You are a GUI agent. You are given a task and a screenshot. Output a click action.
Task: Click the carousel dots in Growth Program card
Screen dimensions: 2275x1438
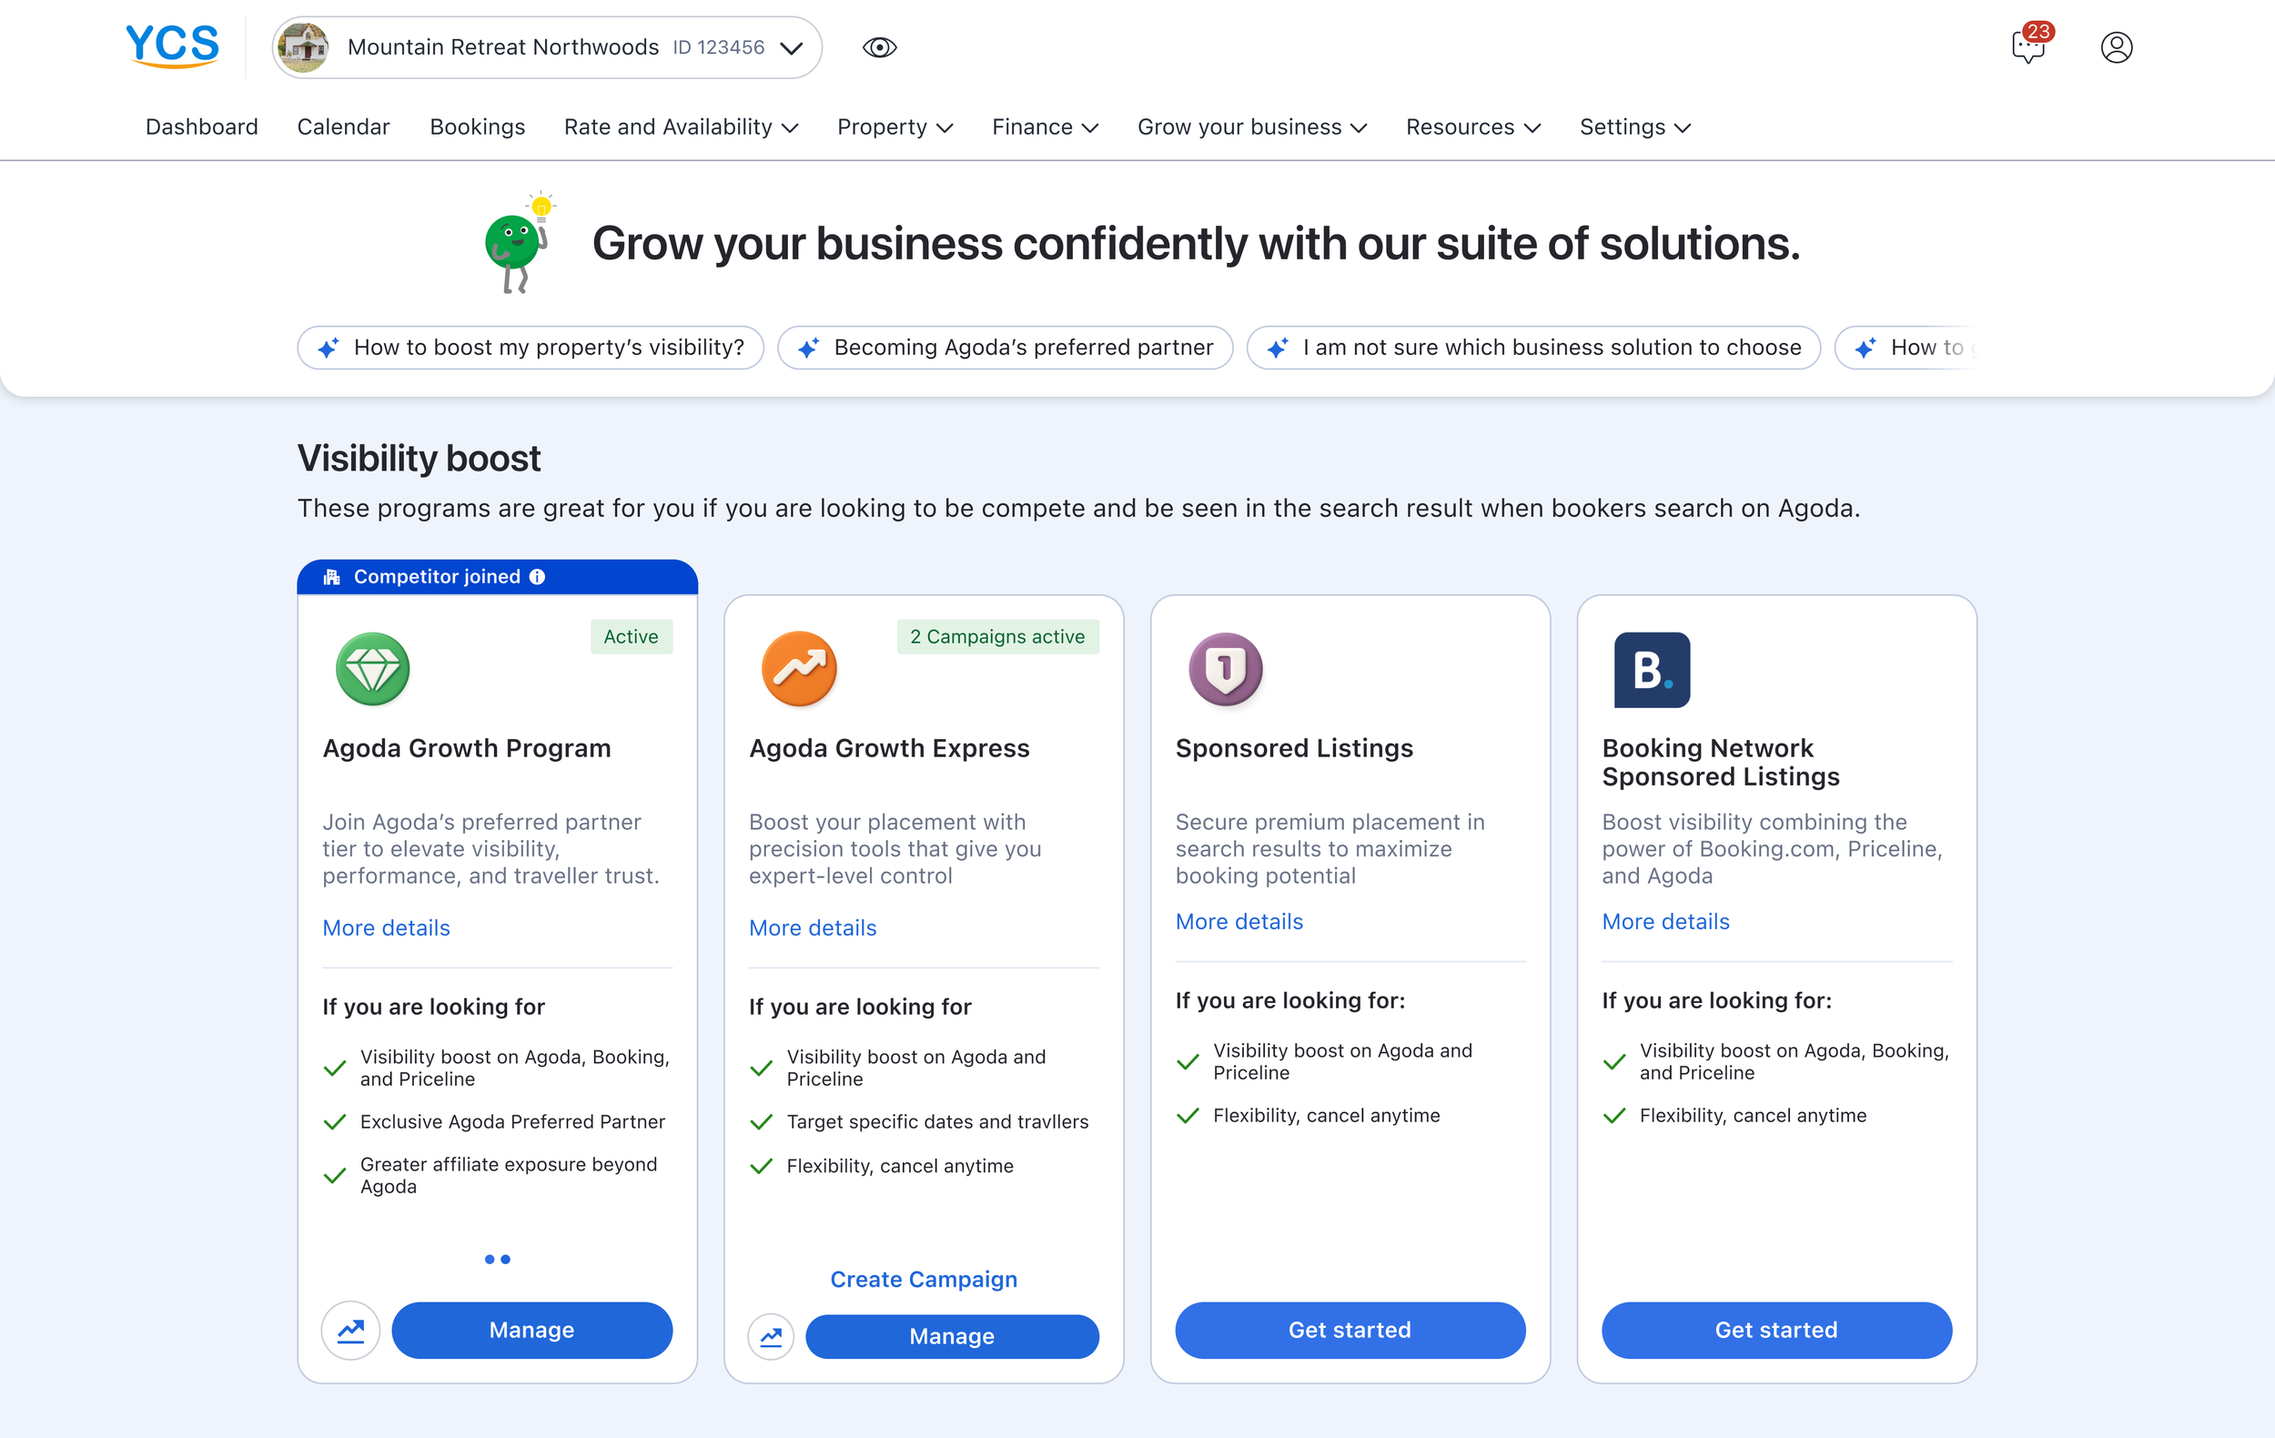click(x=497, y=1259)
